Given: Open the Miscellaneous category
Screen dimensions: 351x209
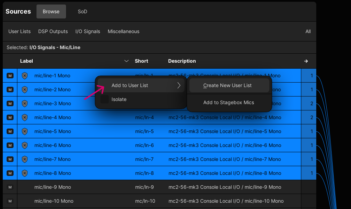Looking at the screenshot, I should (x=124, y=31).
